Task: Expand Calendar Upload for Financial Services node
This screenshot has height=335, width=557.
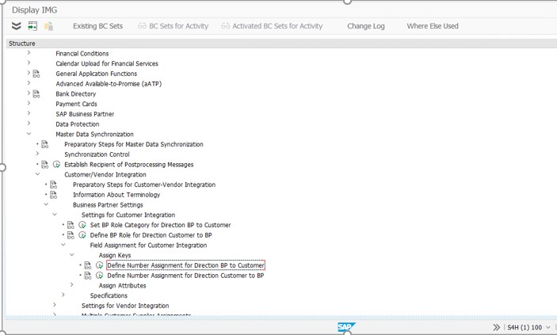Action: click(x=29, y=63)
